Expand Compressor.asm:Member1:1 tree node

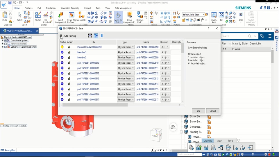tap(3, 47)
